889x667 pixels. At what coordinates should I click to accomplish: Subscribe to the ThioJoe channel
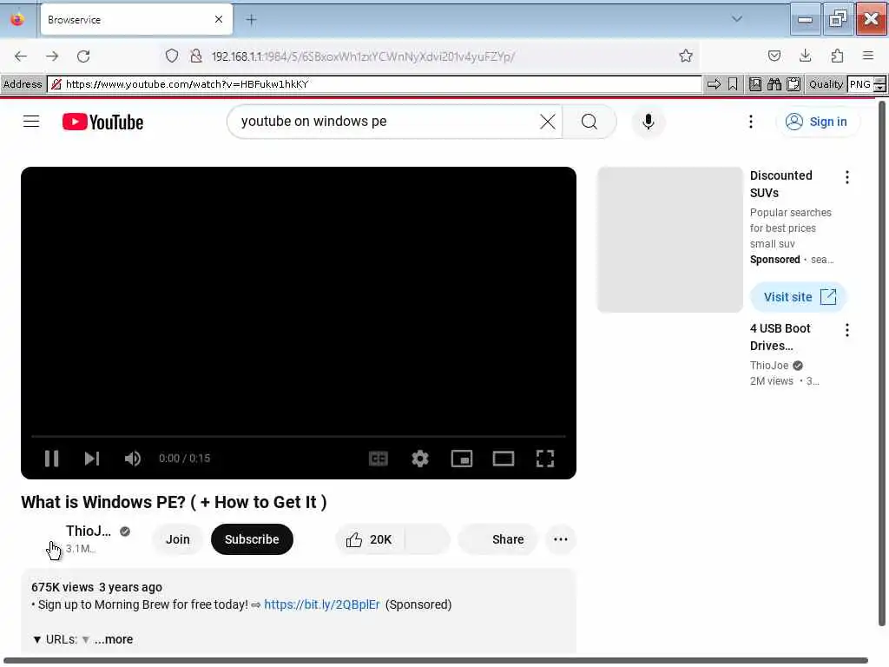[252, 539]
